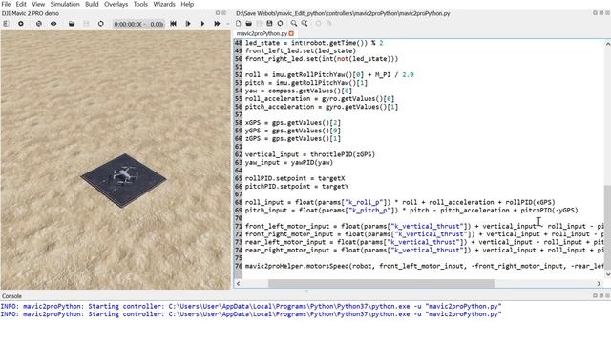This screenshot has width=611, height=343.
Task: Click the controller file path title
Action: click(x=343, y=13)
